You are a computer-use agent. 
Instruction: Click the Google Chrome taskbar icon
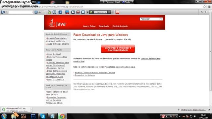[x=62, y=116]
